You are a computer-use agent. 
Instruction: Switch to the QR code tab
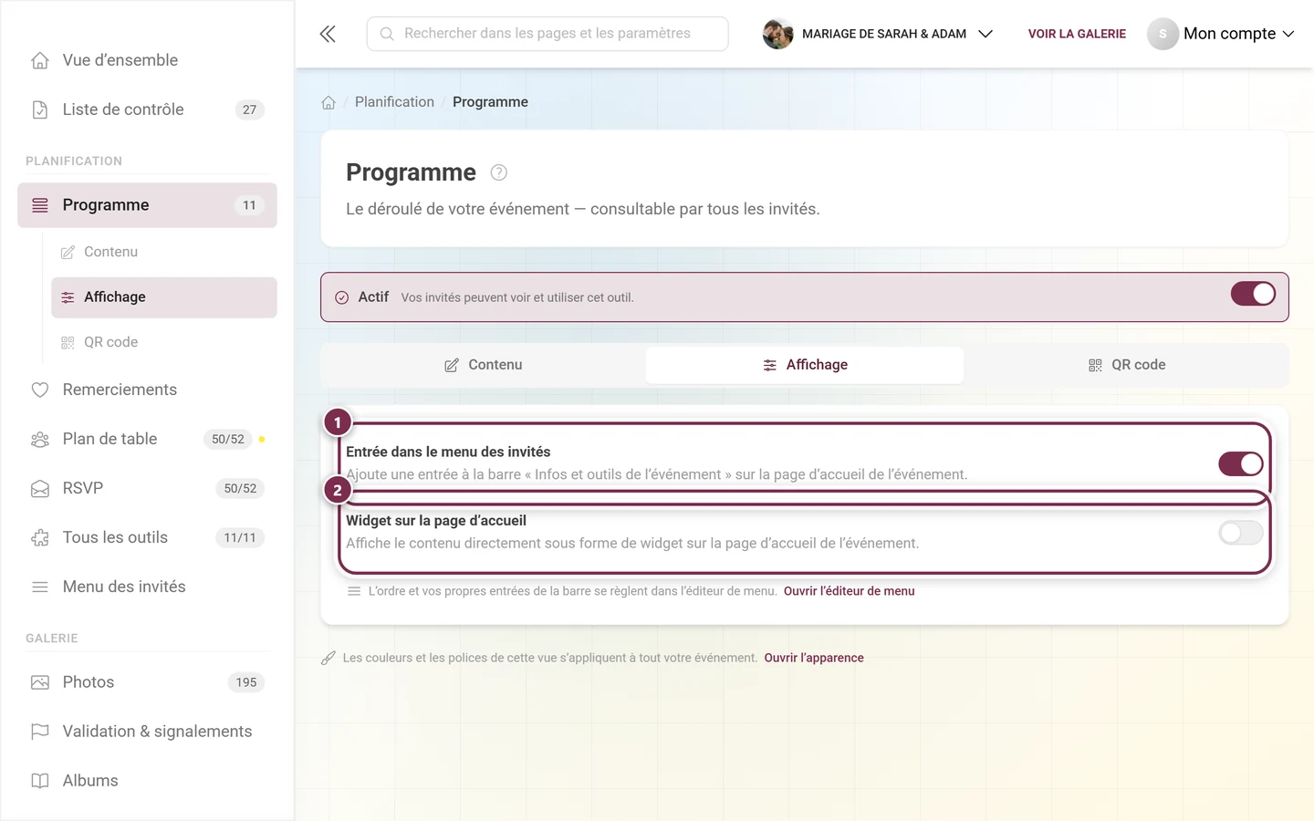pyautogui.click(x=1127, y=365)
